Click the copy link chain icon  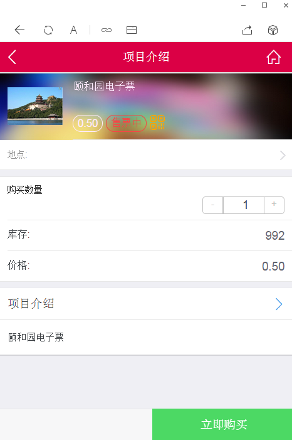point(107,30)
